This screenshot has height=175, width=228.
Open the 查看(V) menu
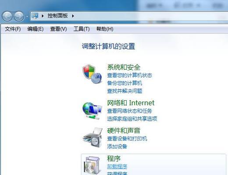click(58, 29)
